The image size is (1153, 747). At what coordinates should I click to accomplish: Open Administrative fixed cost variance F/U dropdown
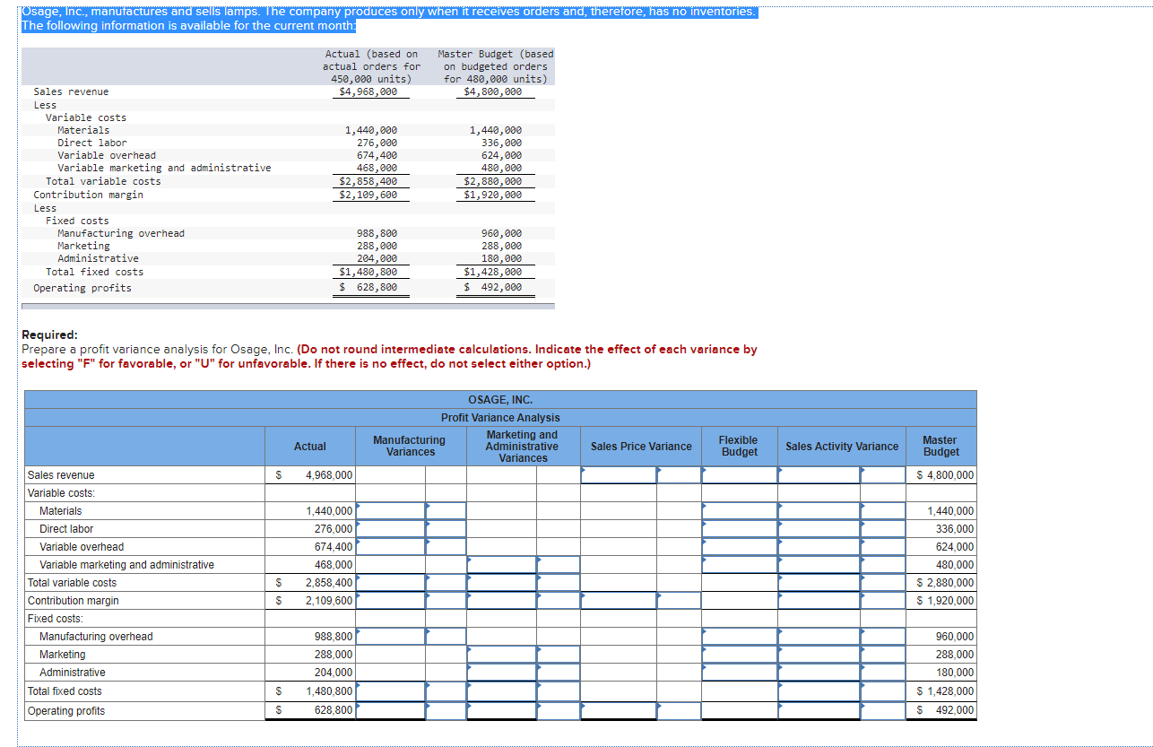[559, 673]
